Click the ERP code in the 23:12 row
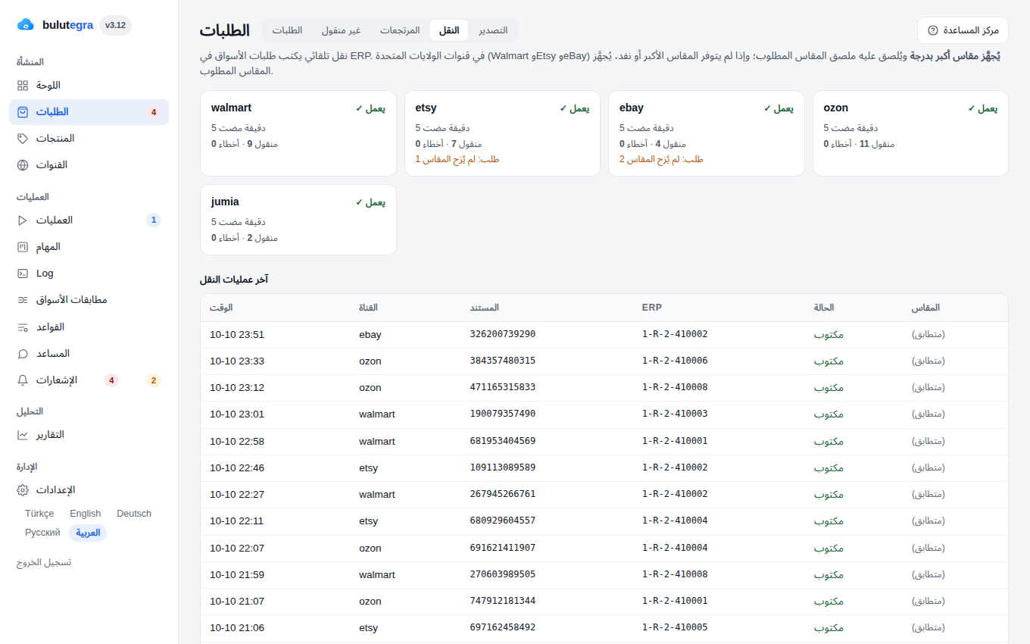Viewport: 1030px width, 644px height. coord(675,387)
